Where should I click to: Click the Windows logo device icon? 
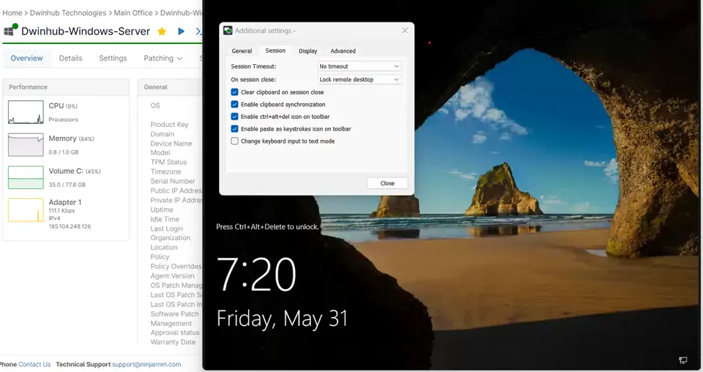coord(9,32)
